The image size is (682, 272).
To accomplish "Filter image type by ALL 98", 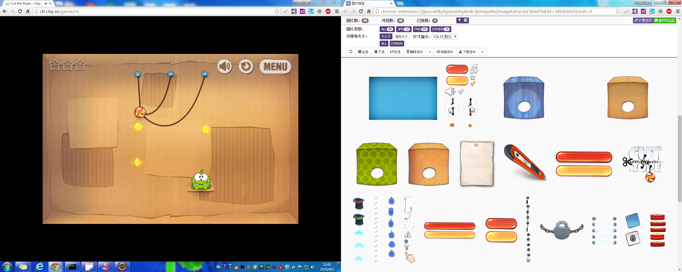I will pyautogui.click(x=387, y=29).
